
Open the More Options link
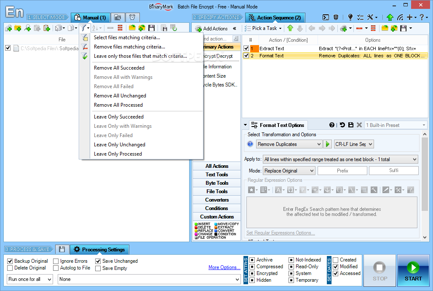pos(224,267)
